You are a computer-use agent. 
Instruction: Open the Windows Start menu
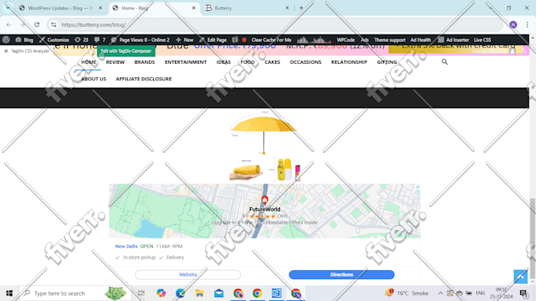[x=9, y=293]
